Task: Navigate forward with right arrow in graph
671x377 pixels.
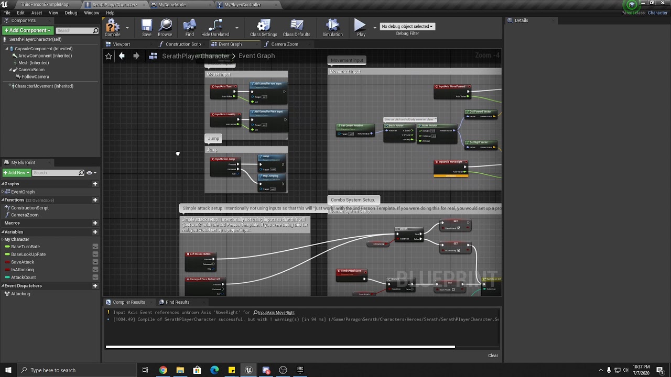Action: [x=136, y=56]
